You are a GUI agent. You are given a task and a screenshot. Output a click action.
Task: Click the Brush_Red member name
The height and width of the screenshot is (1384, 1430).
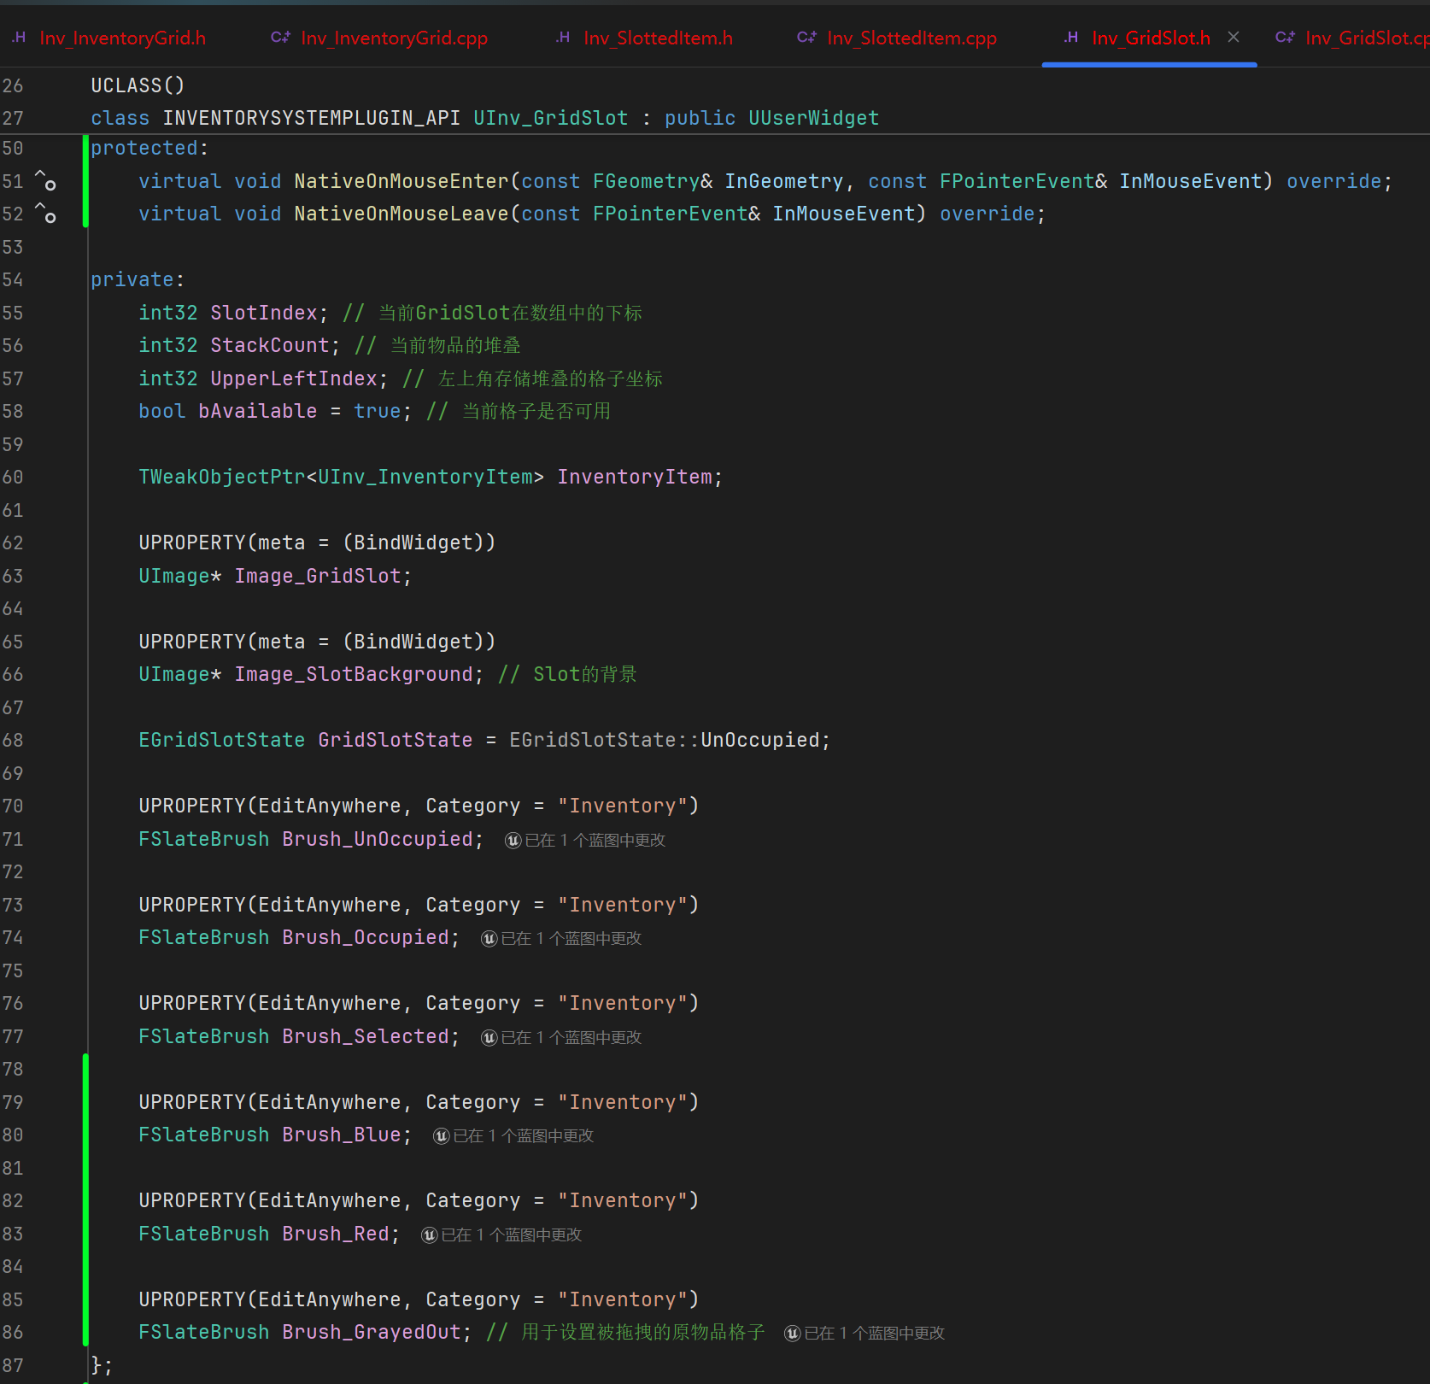pyautogui.click(x=336, y=1234)
